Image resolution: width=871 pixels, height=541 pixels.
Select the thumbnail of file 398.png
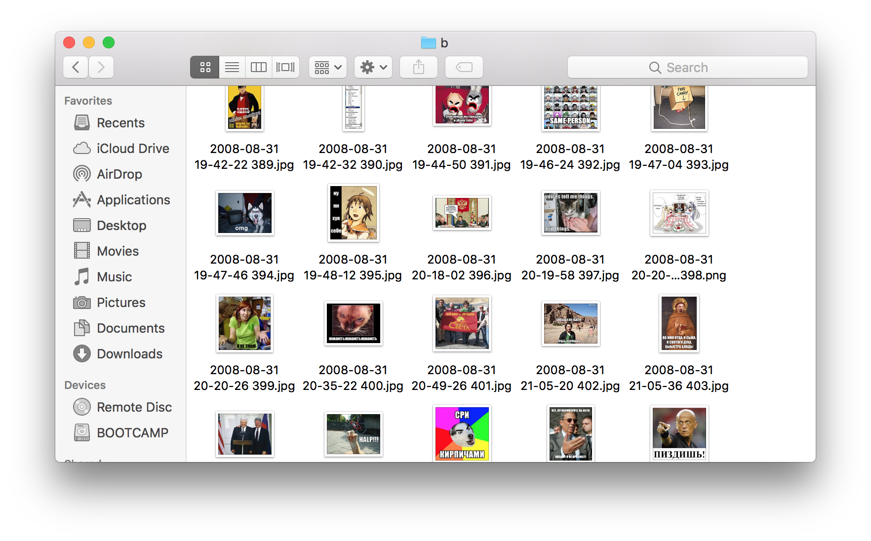pyautogui.click(x=679, y=213)
